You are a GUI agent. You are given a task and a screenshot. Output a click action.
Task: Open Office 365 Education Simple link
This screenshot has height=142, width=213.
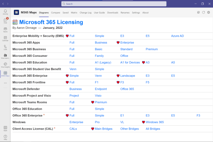[x=99, y=109]
